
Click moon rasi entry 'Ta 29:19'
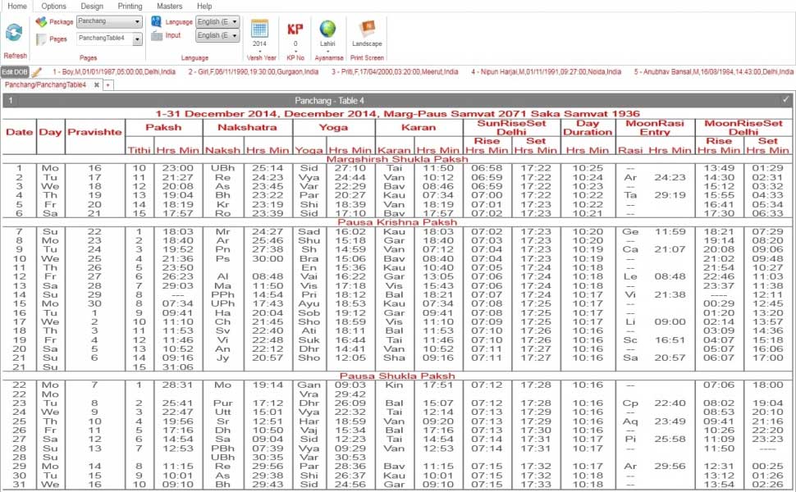(655, 195)
